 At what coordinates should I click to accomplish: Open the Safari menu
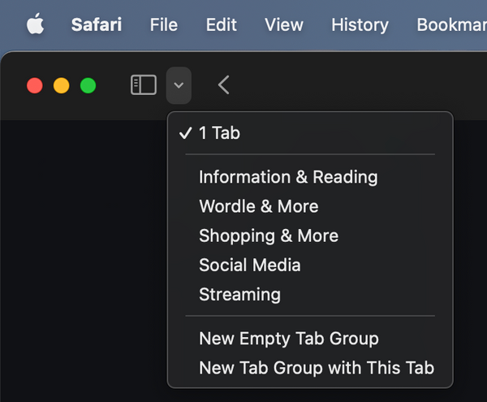[x=97, y=24]
